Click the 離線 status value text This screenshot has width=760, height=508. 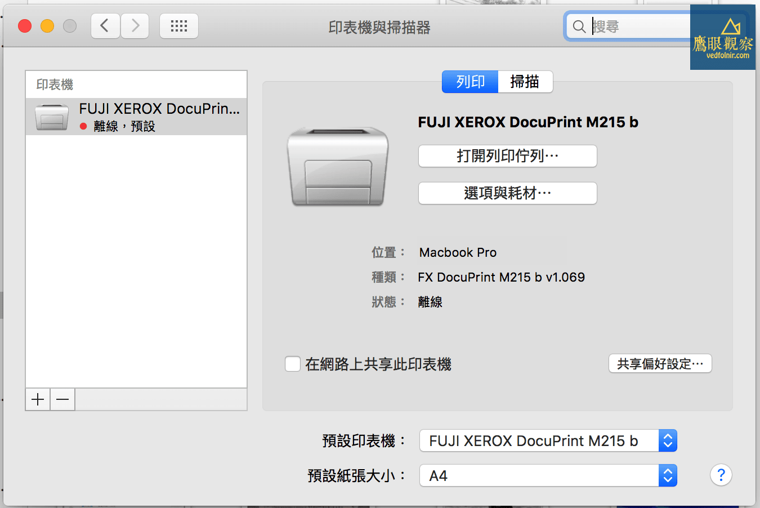[430, 302]
